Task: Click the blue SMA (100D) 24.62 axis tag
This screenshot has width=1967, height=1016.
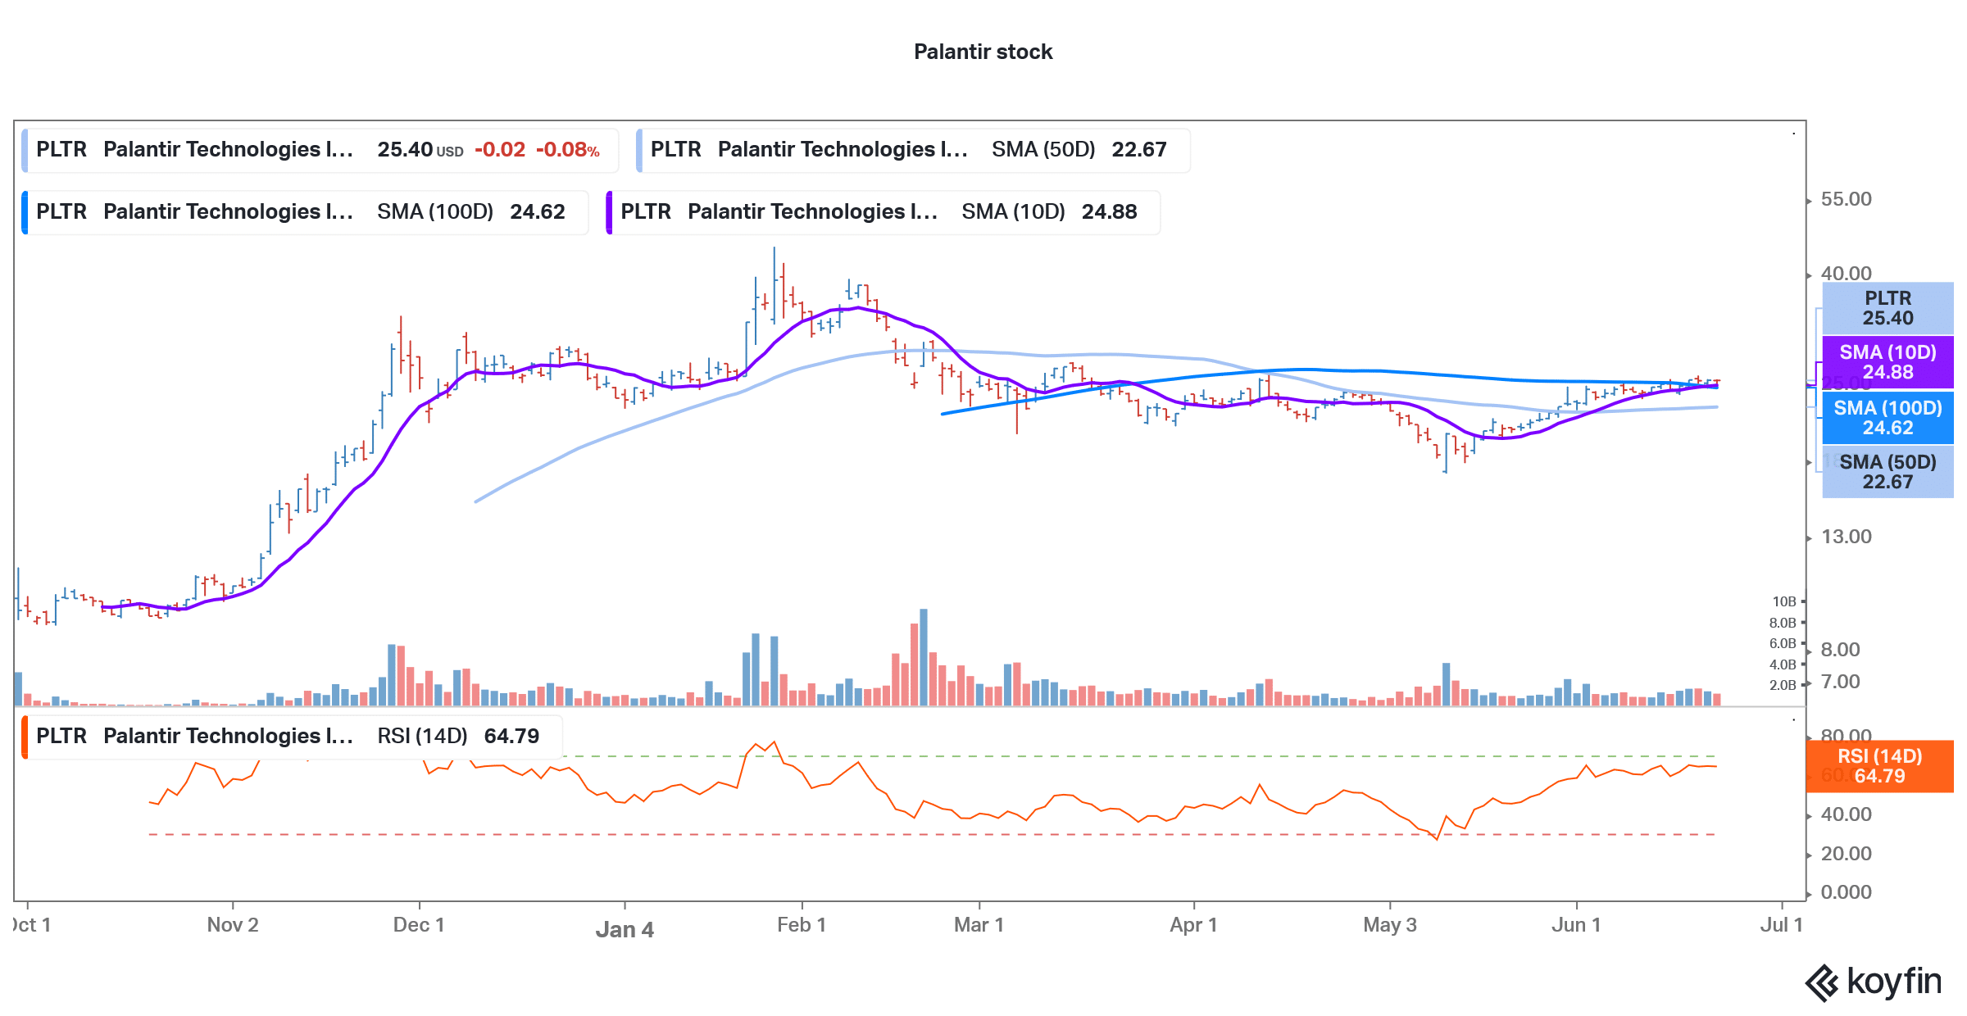Action: click(x=1888, y=418)
